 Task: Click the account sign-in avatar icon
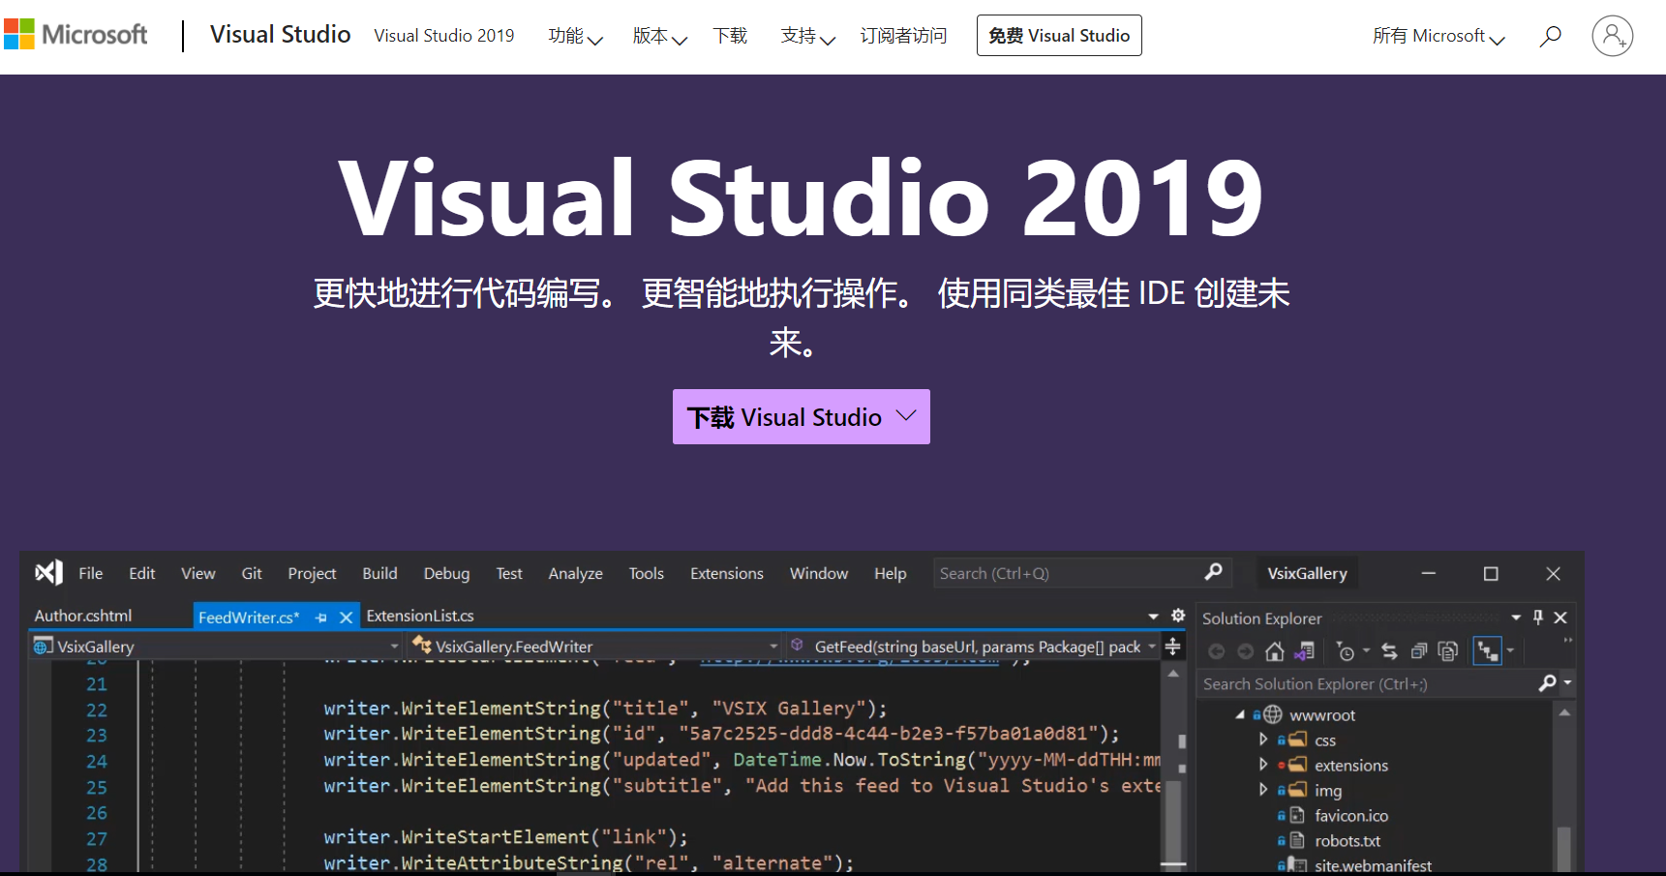tap(1612, 36)
